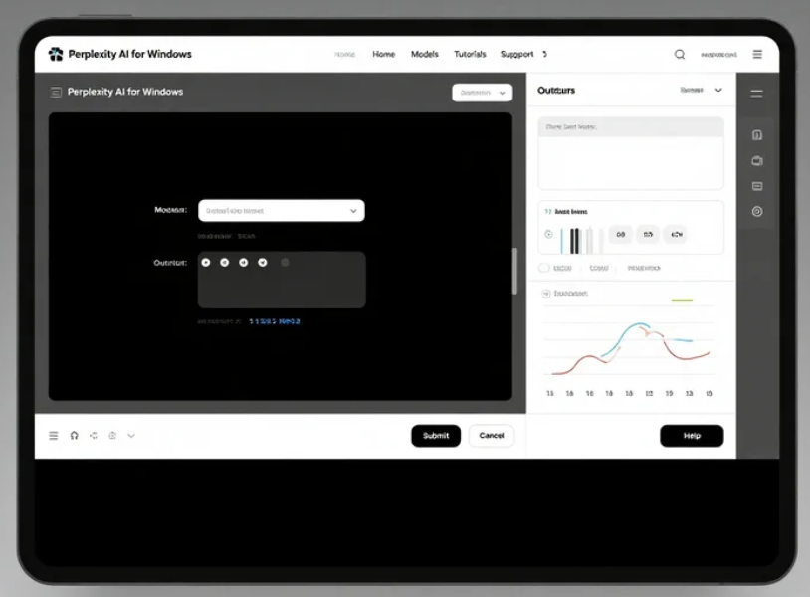
Task: Expand the chevron in the Outputs panel header
Action: [x=718, y=90]
